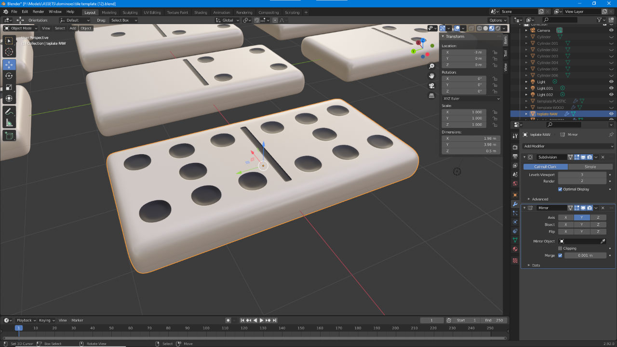Select the Add Cube tool
Image resolution: width=617 pixels, height=347 pixels.
(9, 136)
